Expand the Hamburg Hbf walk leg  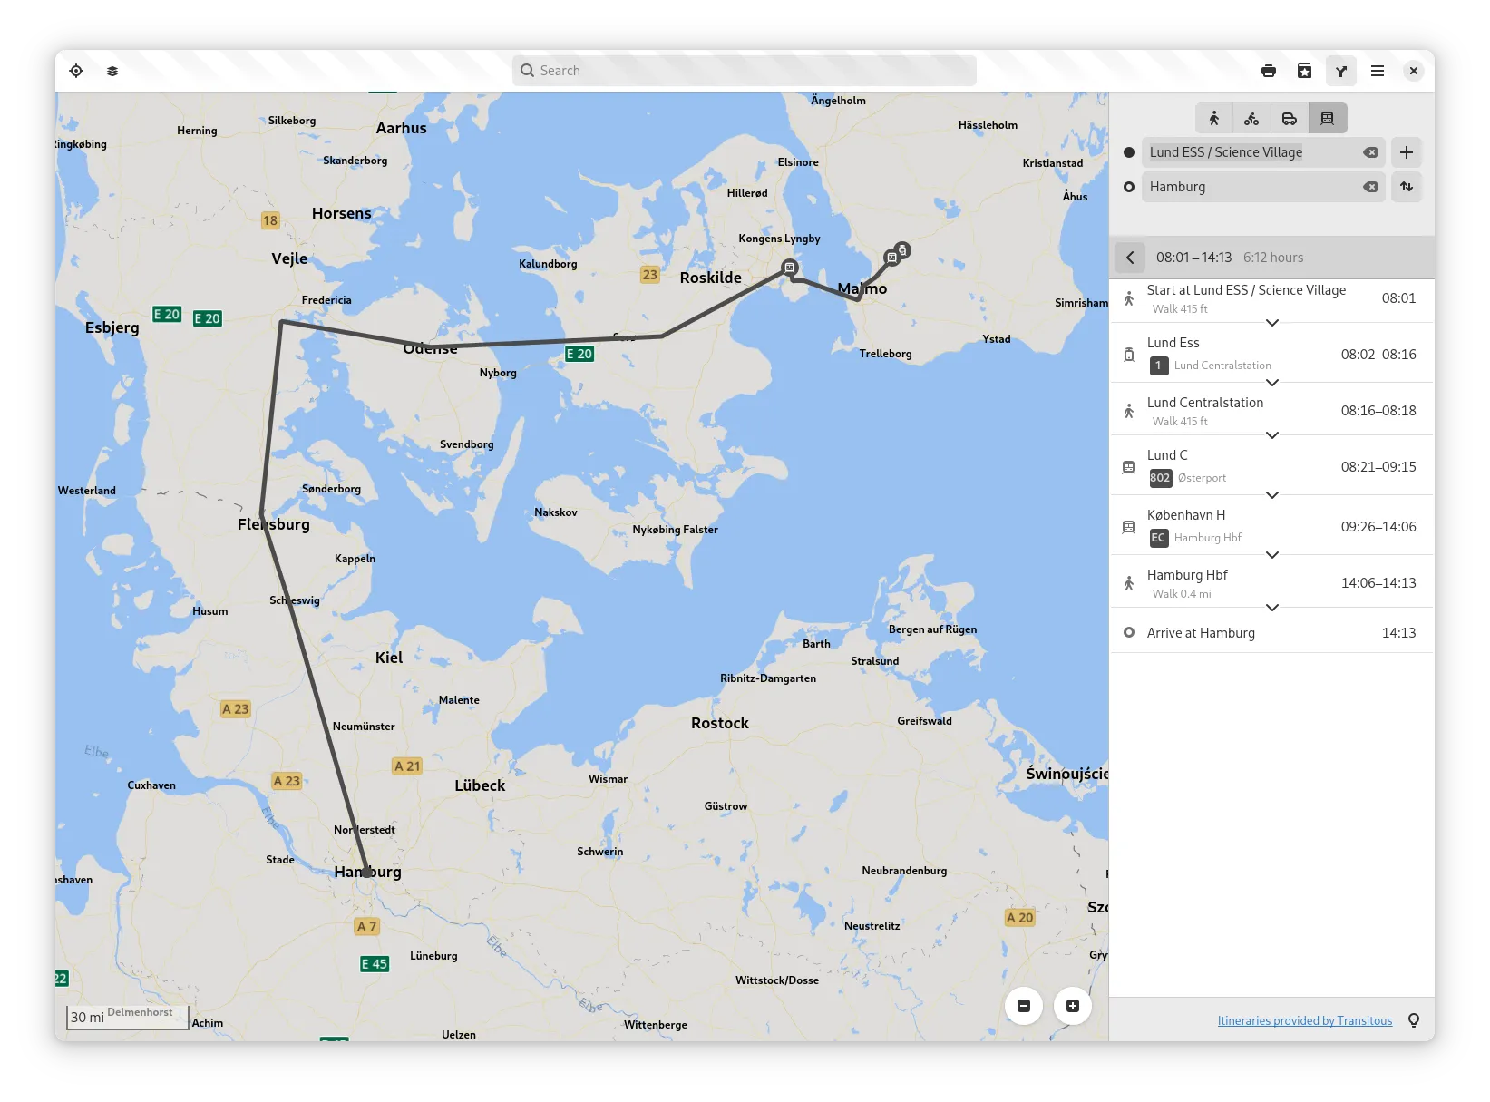click(x=1272, y=608)
